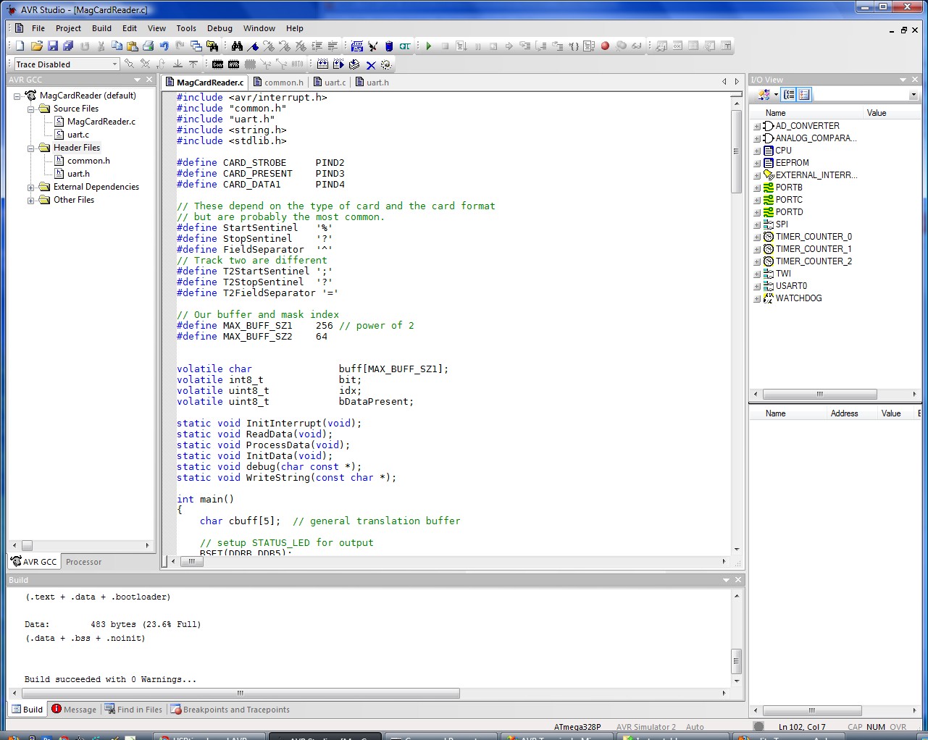This screenshot has height=740, width=928.
Task: Switch to the uart.c editor tab
Action: (334, 83)
